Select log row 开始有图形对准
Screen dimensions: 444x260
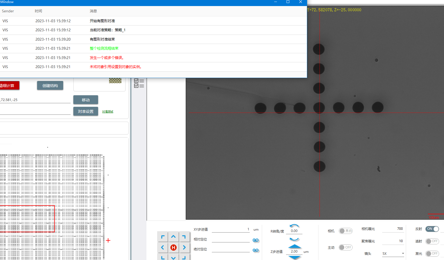point(153,21)
